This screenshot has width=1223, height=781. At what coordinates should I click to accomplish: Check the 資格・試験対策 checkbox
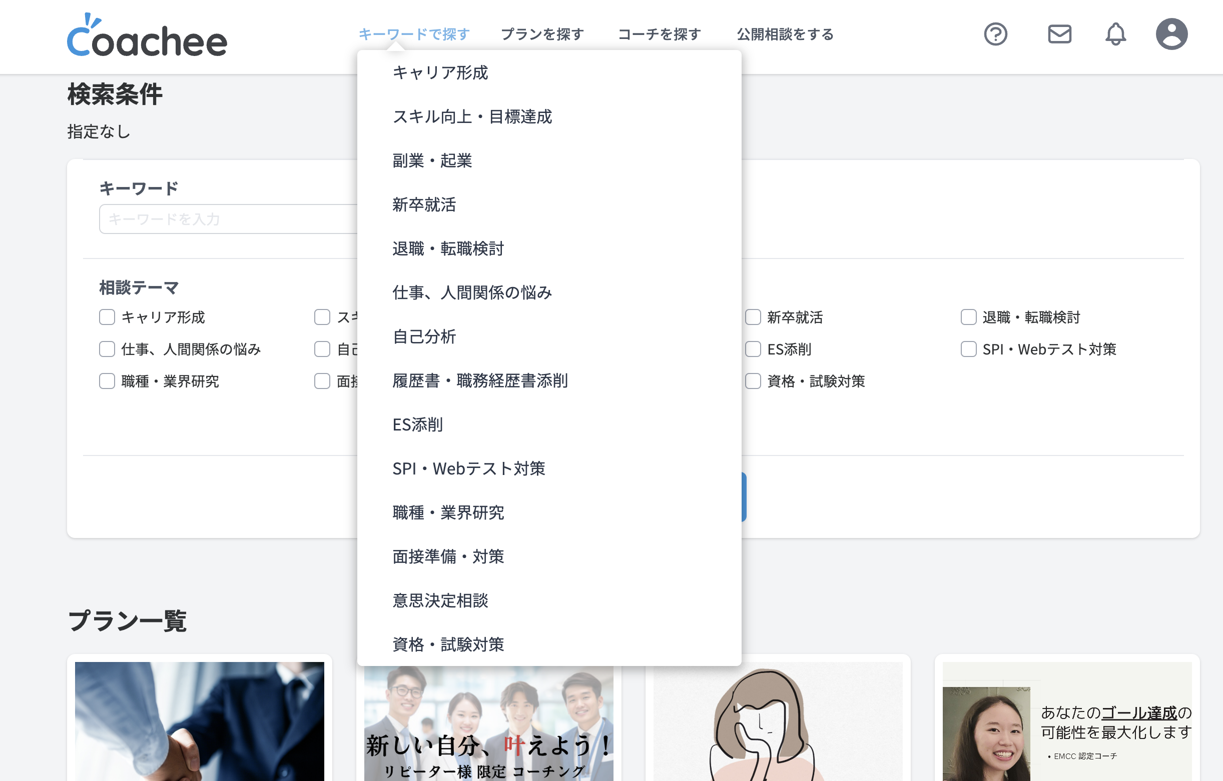[753, 381]
